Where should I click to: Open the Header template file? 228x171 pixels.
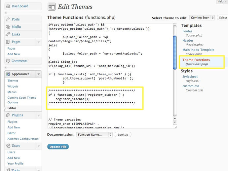188,41
